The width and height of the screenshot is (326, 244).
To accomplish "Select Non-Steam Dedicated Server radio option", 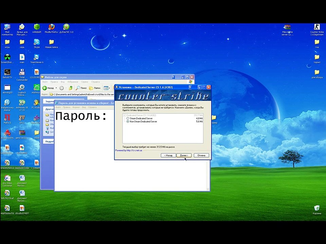I will pyautogui.click(x=128, y=122).
